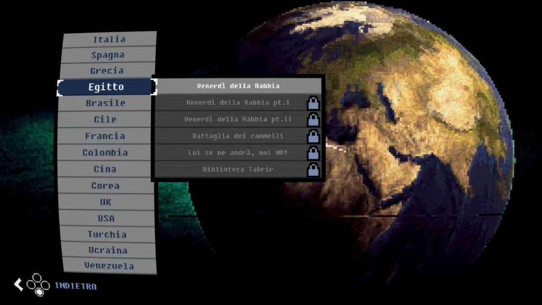542x305 pixels.
Task: Select Italia from the country list
Action: (107, 39)
